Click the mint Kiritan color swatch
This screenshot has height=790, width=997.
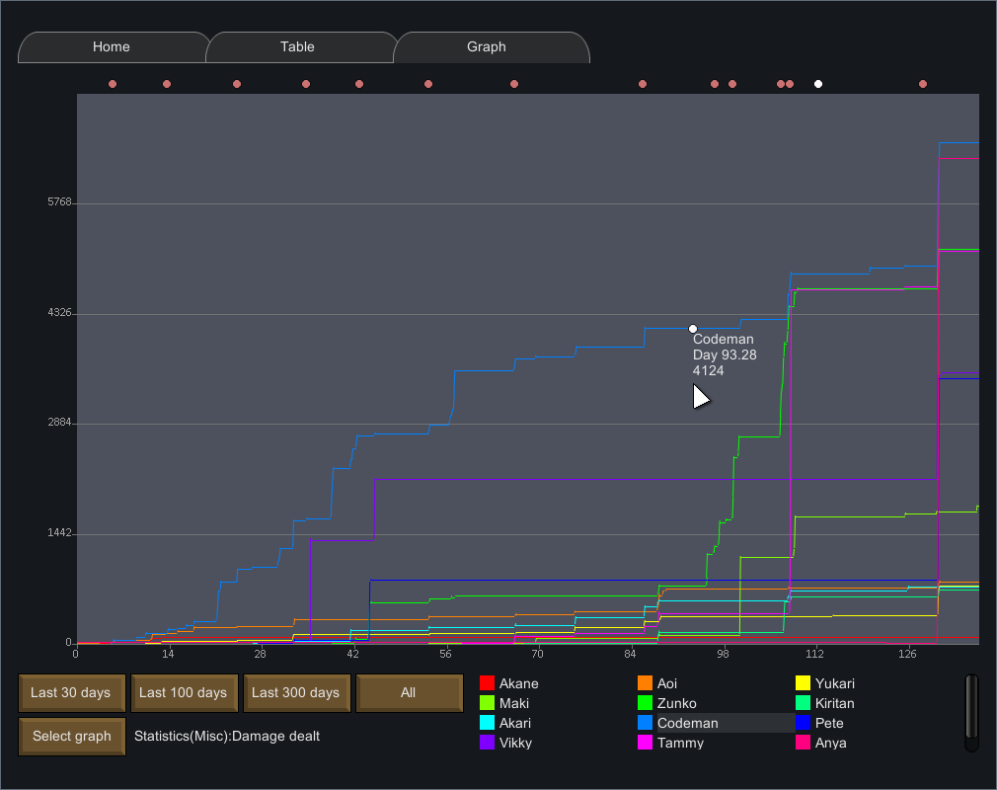click(x=804, y=703)
